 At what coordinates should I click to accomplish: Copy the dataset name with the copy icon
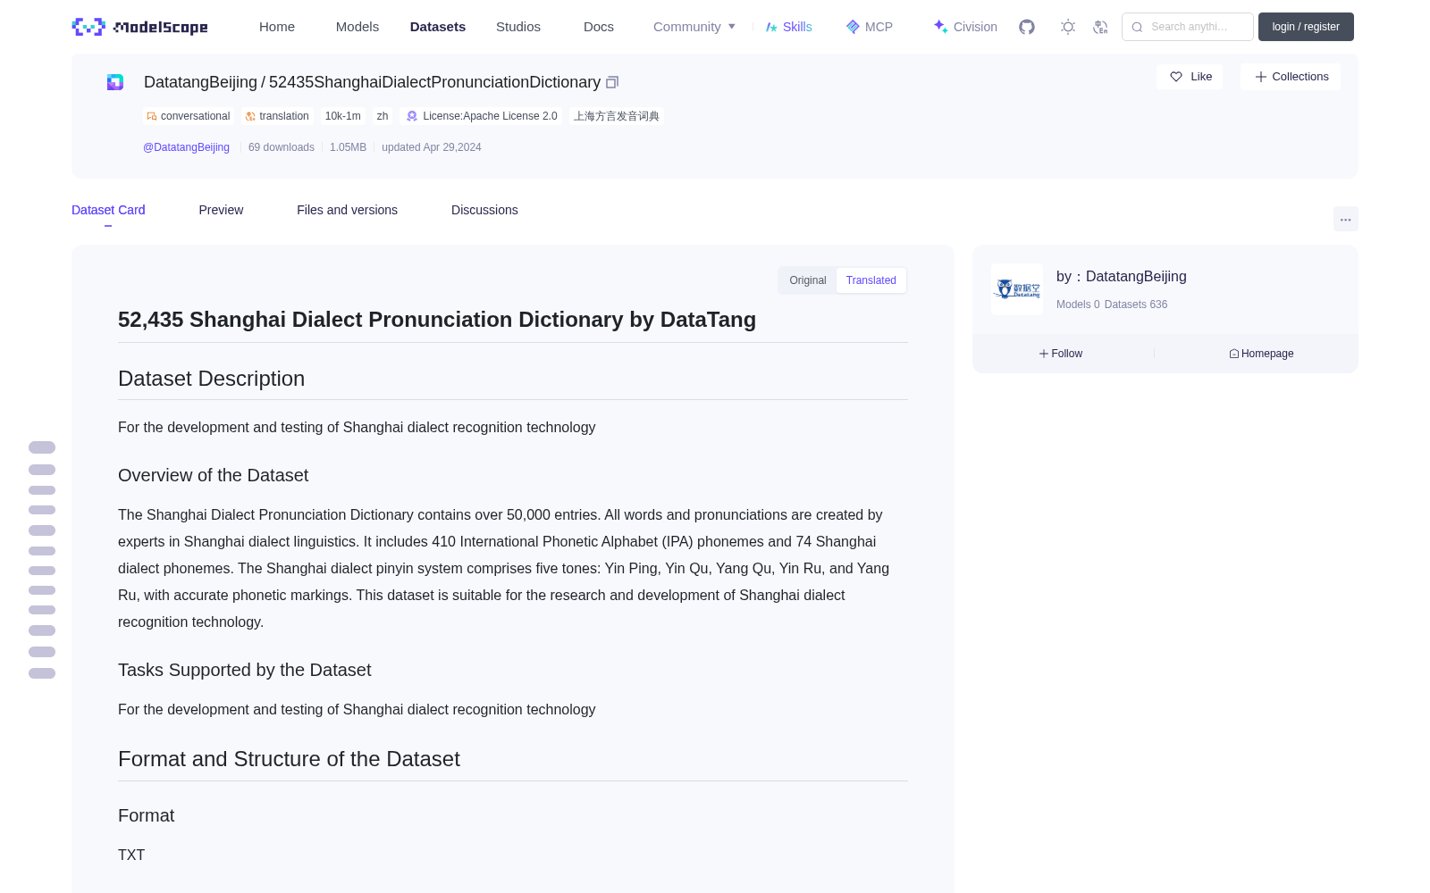pyautogui.click(x=612, y=82)
